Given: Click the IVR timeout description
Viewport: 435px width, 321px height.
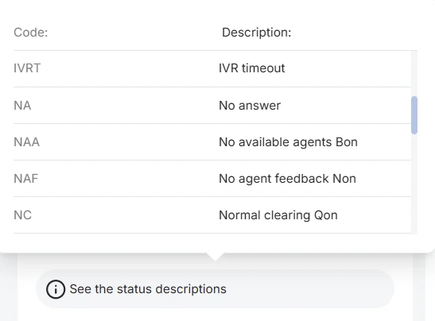Looking at the screenshot, I should coord(252,68).
